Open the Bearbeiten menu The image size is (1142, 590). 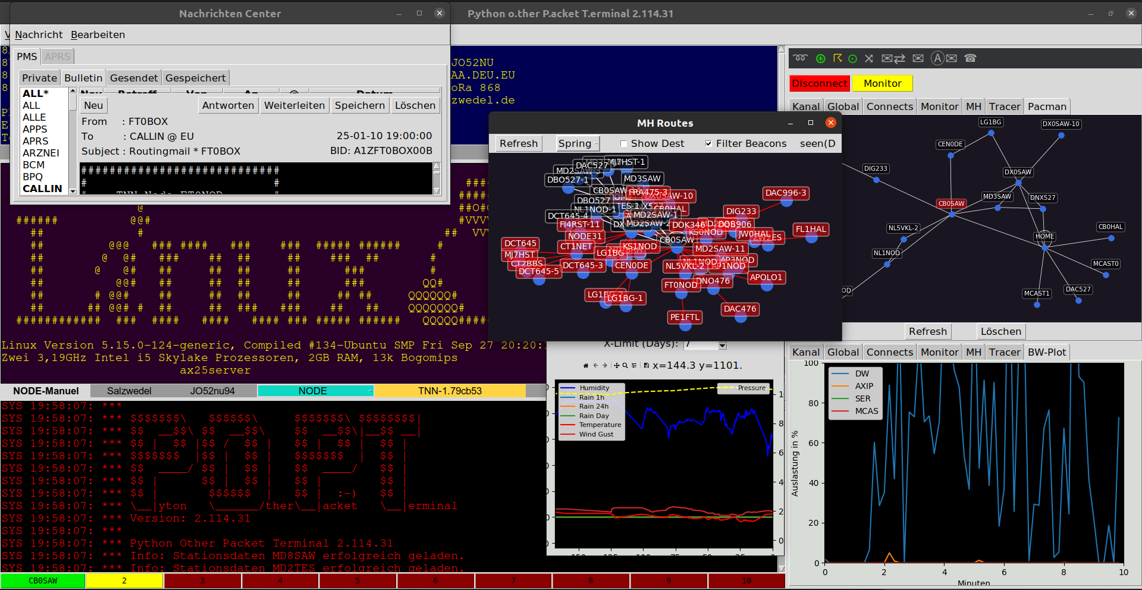98,34
